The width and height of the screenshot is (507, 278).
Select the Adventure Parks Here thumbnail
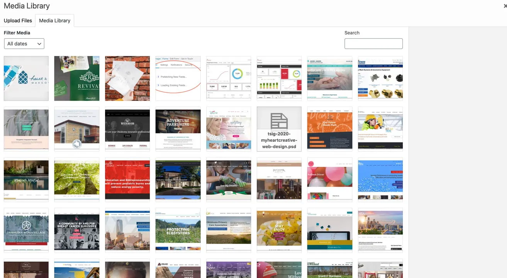[x=178, y=129]
